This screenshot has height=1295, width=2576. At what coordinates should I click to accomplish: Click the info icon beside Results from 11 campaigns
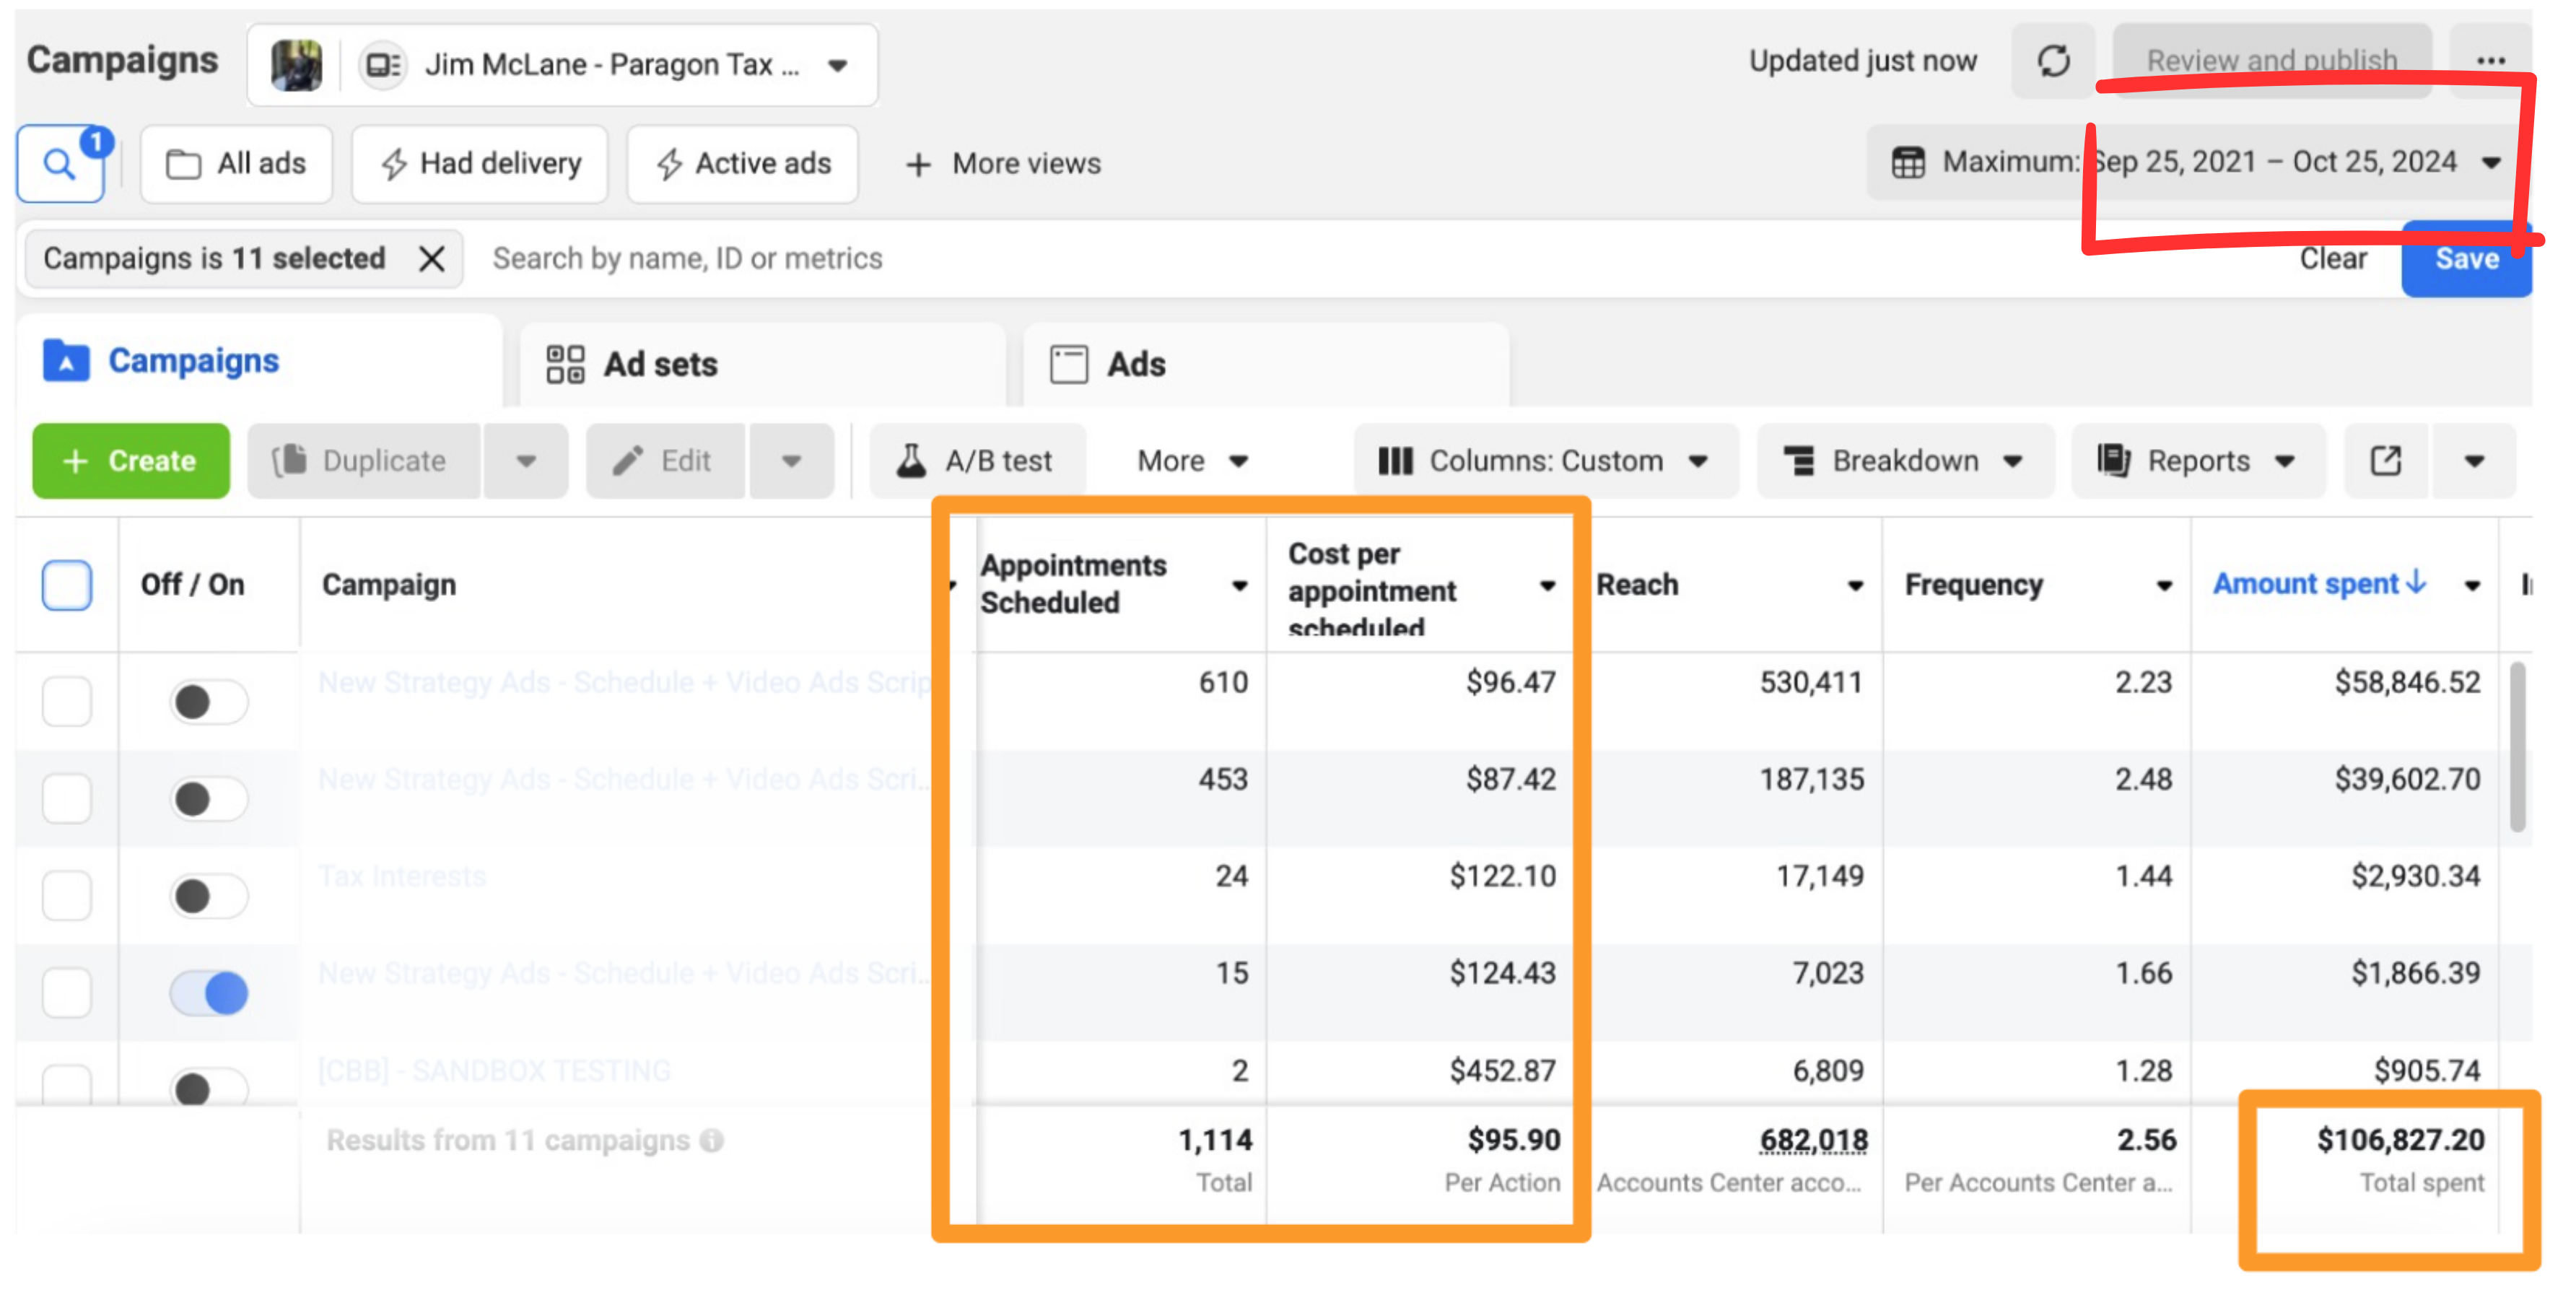711,1141
